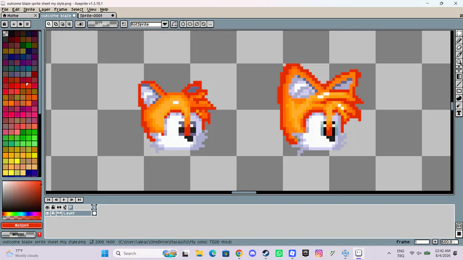The height and width of the screenshot is (260, 463).
Task: Open the View menu
Action: [x=92, y=9]
